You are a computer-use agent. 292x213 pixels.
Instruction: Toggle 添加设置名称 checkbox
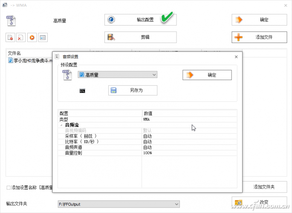point(9,187)
